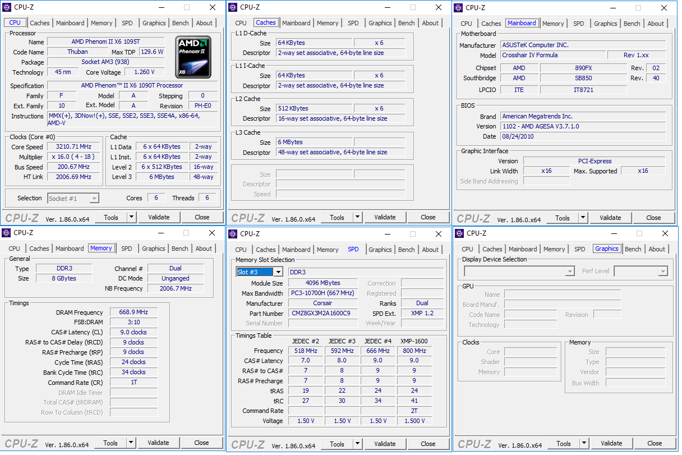Click the part number CMZ8GX3M2A1600C9
The image size is (682, 455).
click(x=323, y=314)
